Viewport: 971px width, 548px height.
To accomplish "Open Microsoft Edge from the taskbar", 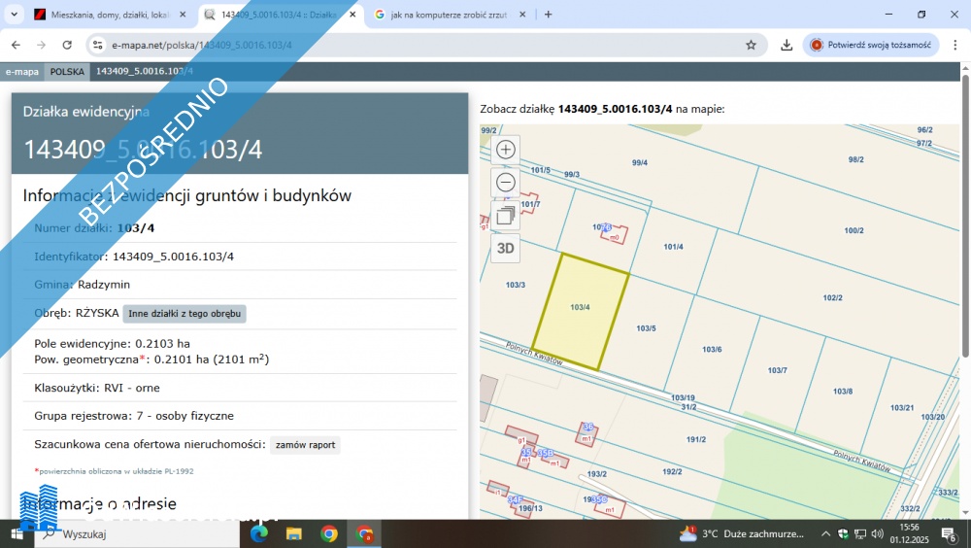I will 259,533.
